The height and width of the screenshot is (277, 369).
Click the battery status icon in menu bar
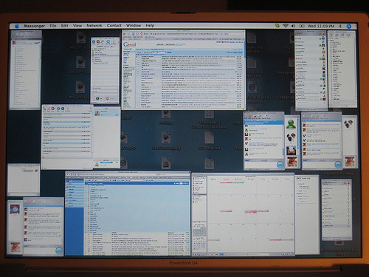[302, 26]
